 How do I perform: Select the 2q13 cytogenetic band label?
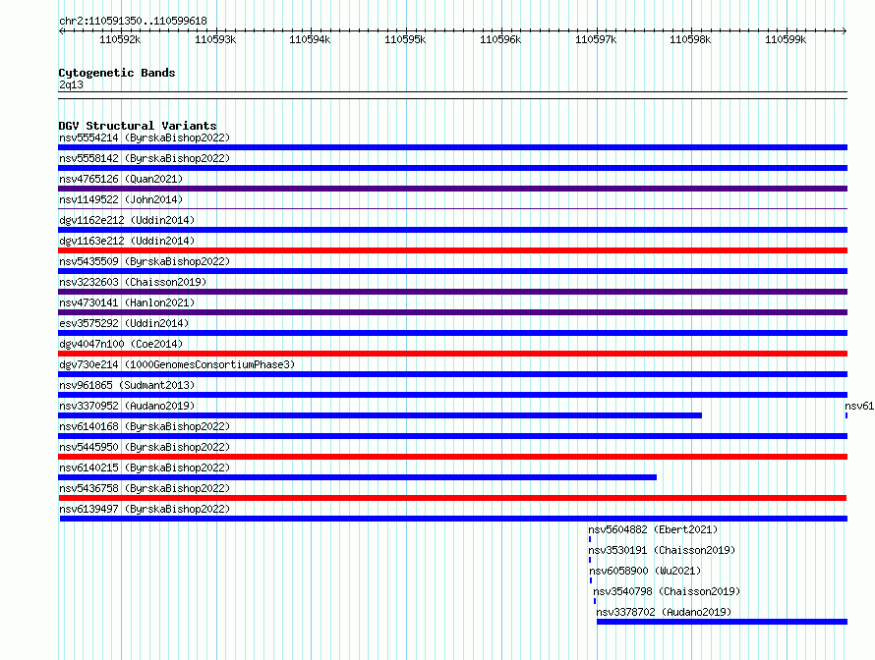click(71, 84)
